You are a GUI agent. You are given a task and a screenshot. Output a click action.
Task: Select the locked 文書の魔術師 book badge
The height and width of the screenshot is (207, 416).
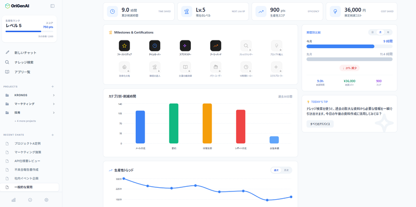pyautogui.click(x=185, y=67)
